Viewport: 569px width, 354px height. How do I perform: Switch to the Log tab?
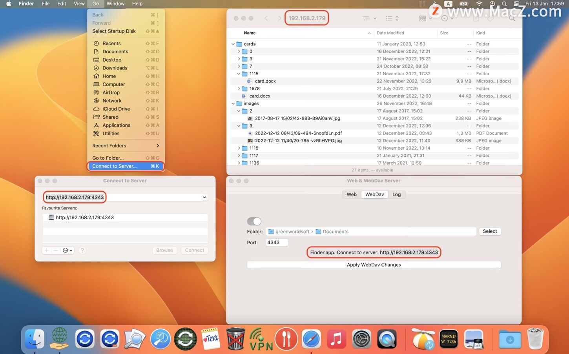click(x=397, y=194)
